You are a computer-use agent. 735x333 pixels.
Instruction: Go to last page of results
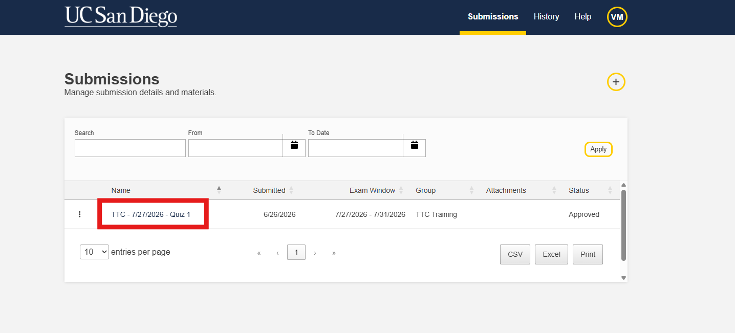334,253
